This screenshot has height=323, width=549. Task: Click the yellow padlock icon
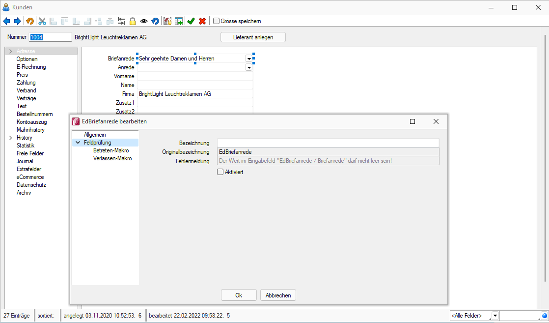point(132,21)
